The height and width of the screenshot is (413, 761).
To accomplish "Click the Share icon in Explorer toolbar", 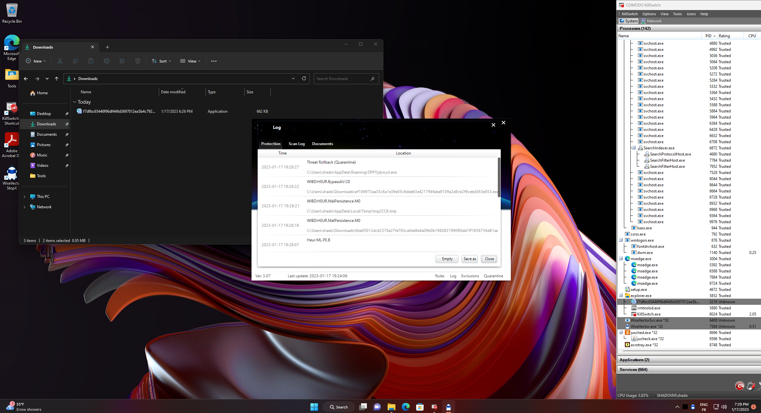I will click(122, 61).
